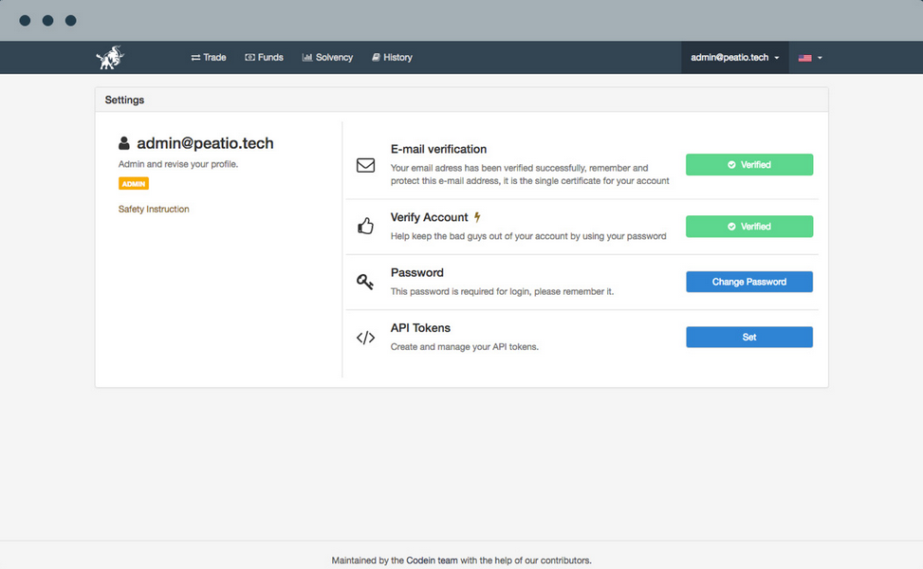The width and height of the screenshot is (923, 569).
Task: Click the Peatio bull logo
Action: coord(110,57)
